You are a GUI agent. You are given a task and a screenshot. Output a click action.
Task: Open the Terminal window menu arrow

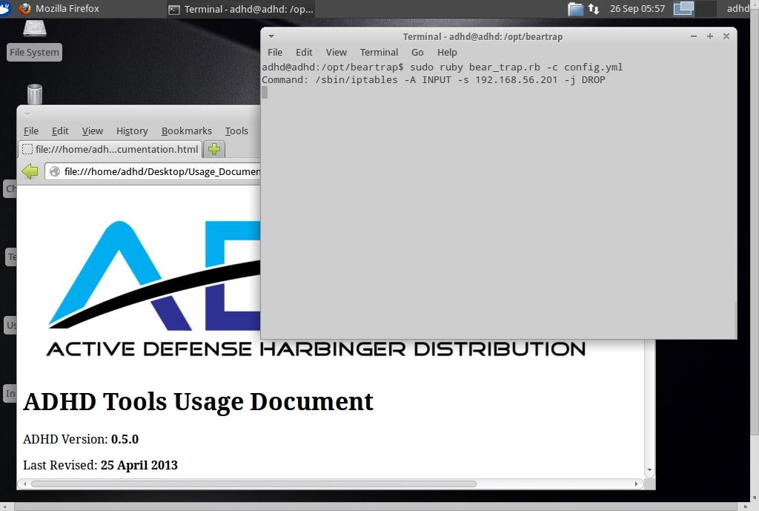click(x=271, y=36)
